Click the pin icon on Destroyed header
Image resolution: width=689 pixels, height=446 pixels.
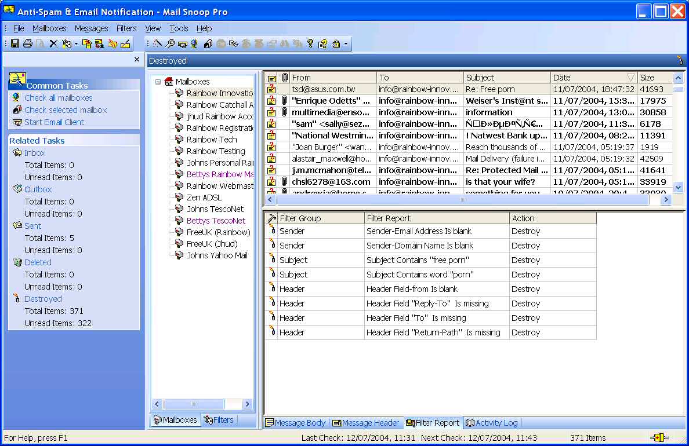[680, 61]
